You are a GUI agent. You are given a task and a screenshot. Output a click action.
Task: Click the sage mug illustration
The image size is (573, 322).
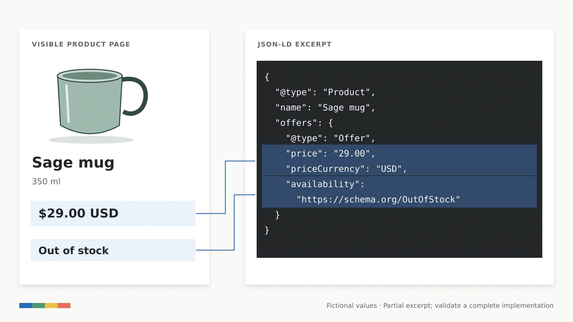pyautogui.click(x=98, y=106)
